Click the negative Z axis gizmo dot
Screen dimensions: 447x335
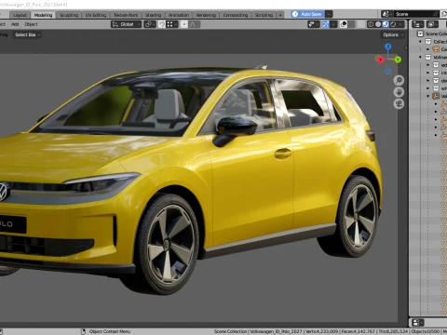[x=388, y=72]
